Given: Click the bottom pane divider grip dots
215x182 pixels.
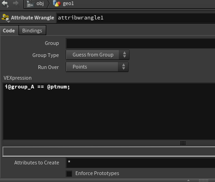Looking at the screenshot, I should pyautogui.click(x=203, y=180).
